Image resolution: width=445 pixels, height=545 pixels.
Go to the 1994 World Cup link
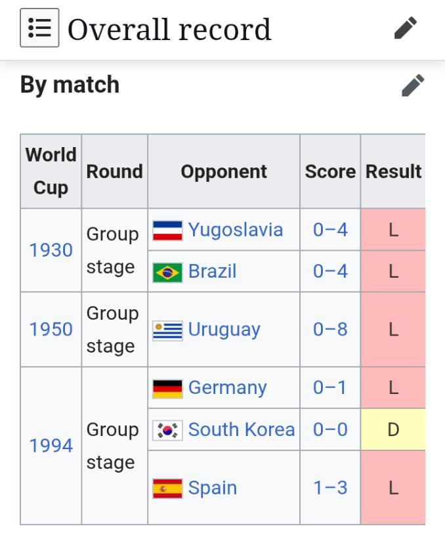click(51, 446)
